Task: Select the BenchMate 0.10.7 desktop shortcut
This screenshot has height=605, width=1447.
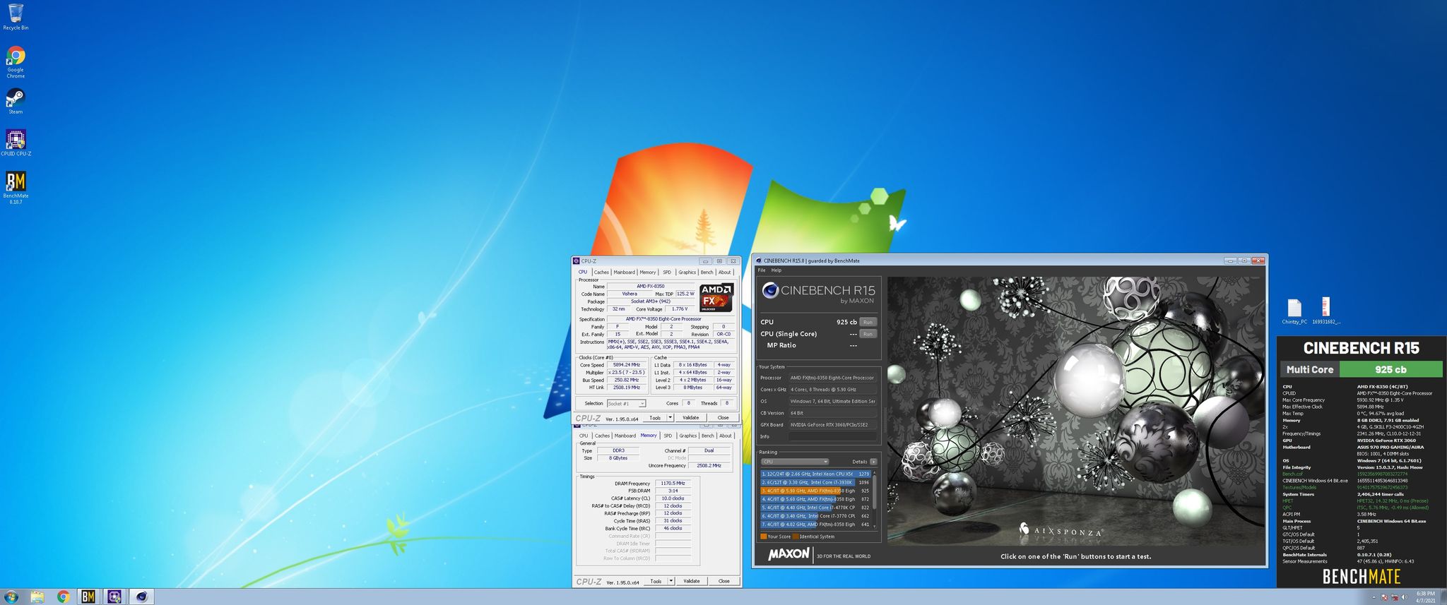Action: pyautogui.click(x=16, y=188)
